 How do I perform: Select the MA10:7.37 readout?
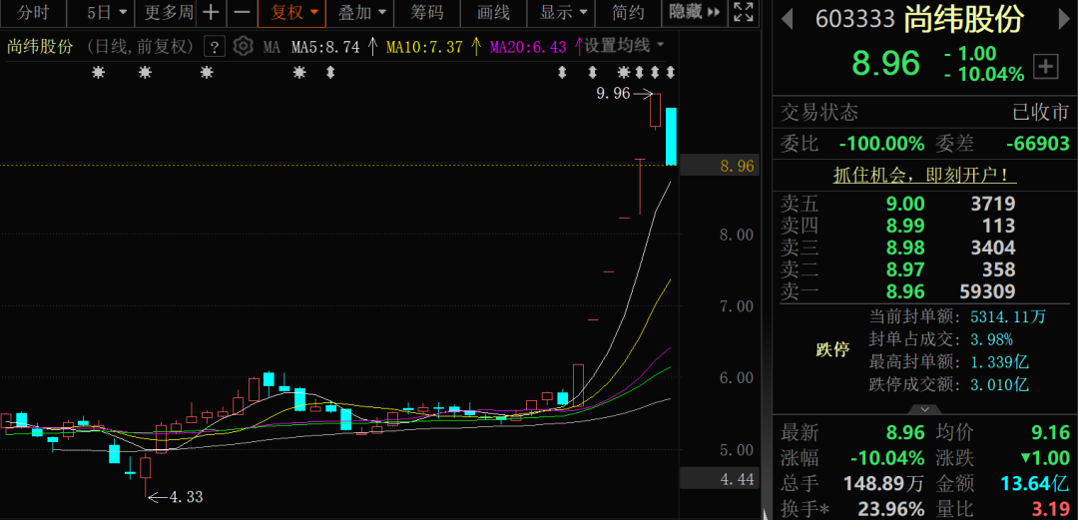424,47
